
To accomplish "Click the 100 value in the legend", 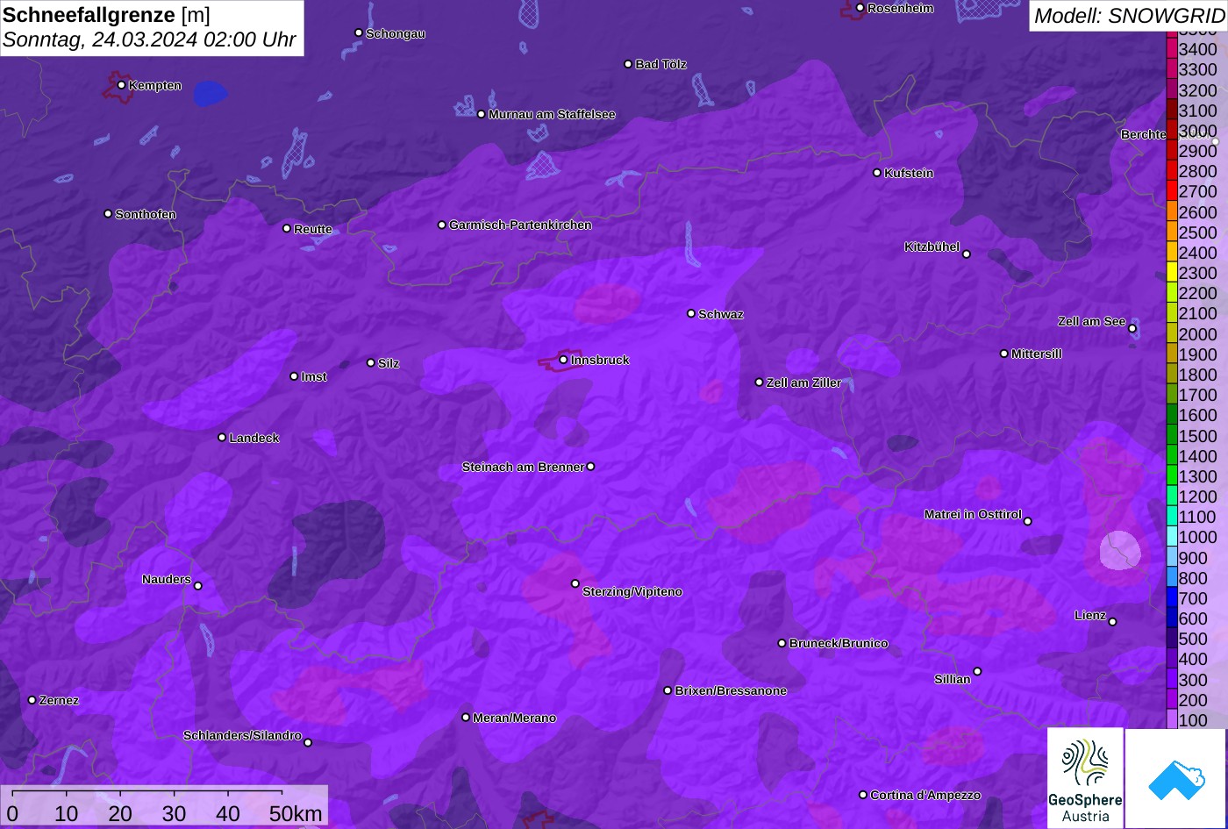I will point(1193,720).
